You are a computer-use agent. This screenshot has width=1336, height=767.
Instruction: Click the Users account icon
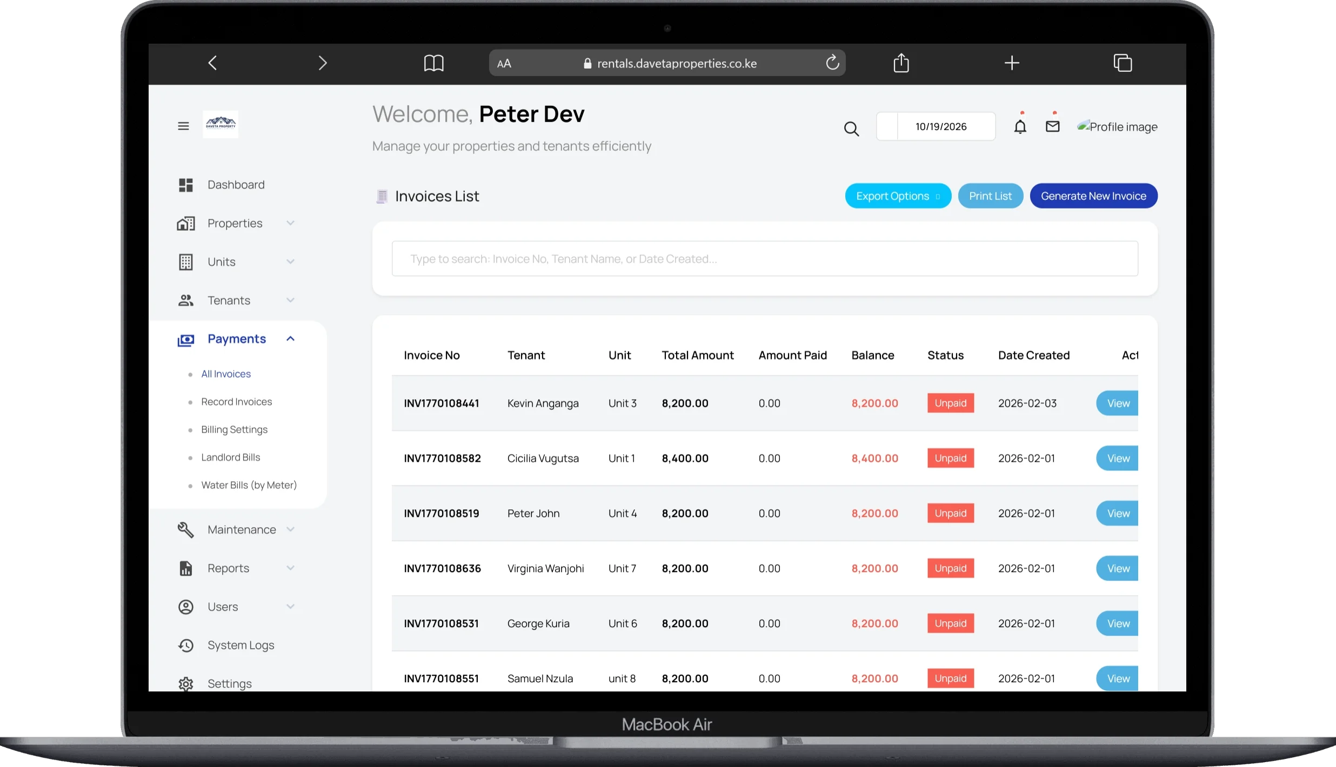186,607
